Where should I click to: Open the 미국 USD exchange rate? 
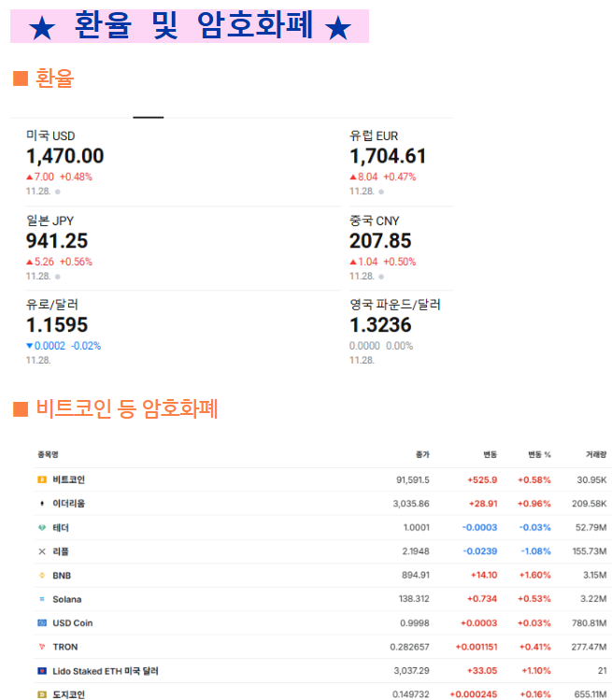64,156
